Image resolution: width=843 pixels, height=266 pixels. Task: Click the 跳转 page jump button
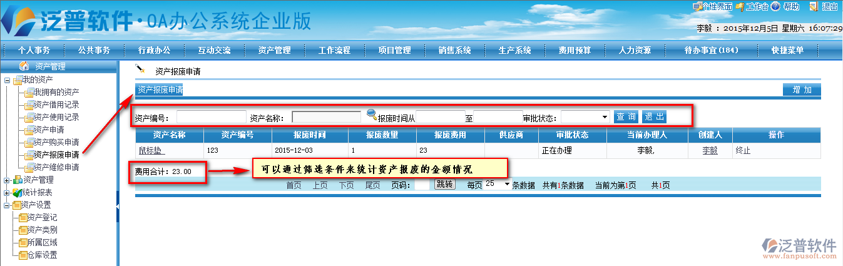tap(444, 185)
